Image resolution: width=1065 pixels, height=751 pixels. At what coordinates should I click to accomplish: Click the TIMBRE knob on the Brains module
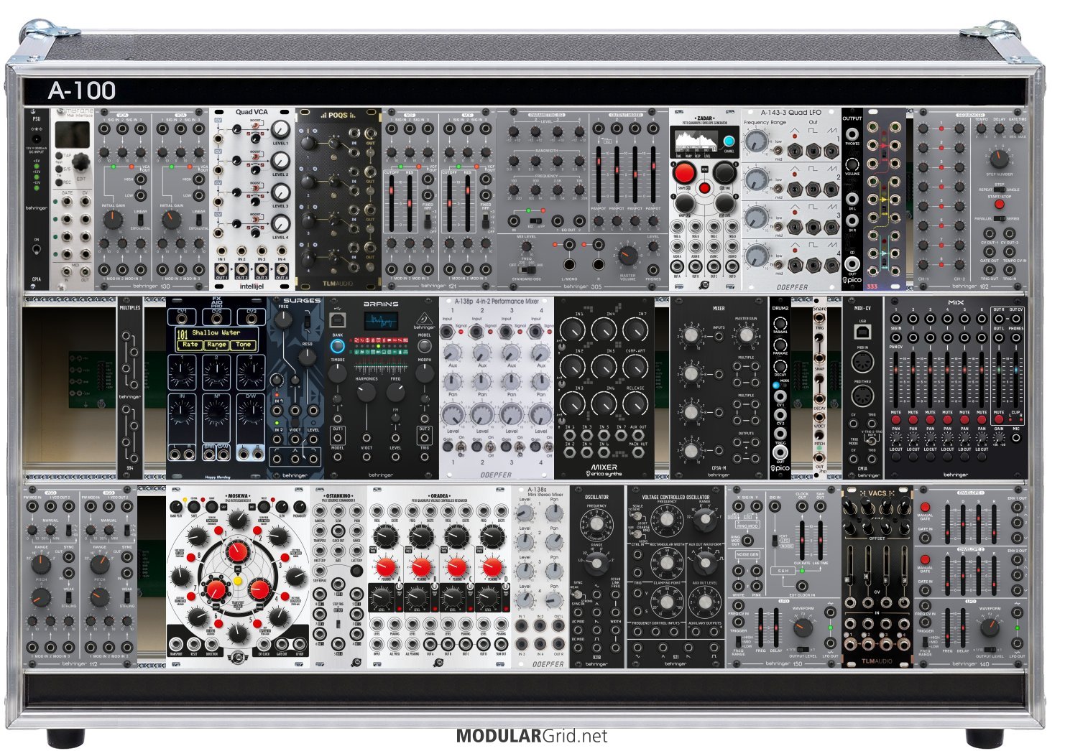[x=337, y=373]
